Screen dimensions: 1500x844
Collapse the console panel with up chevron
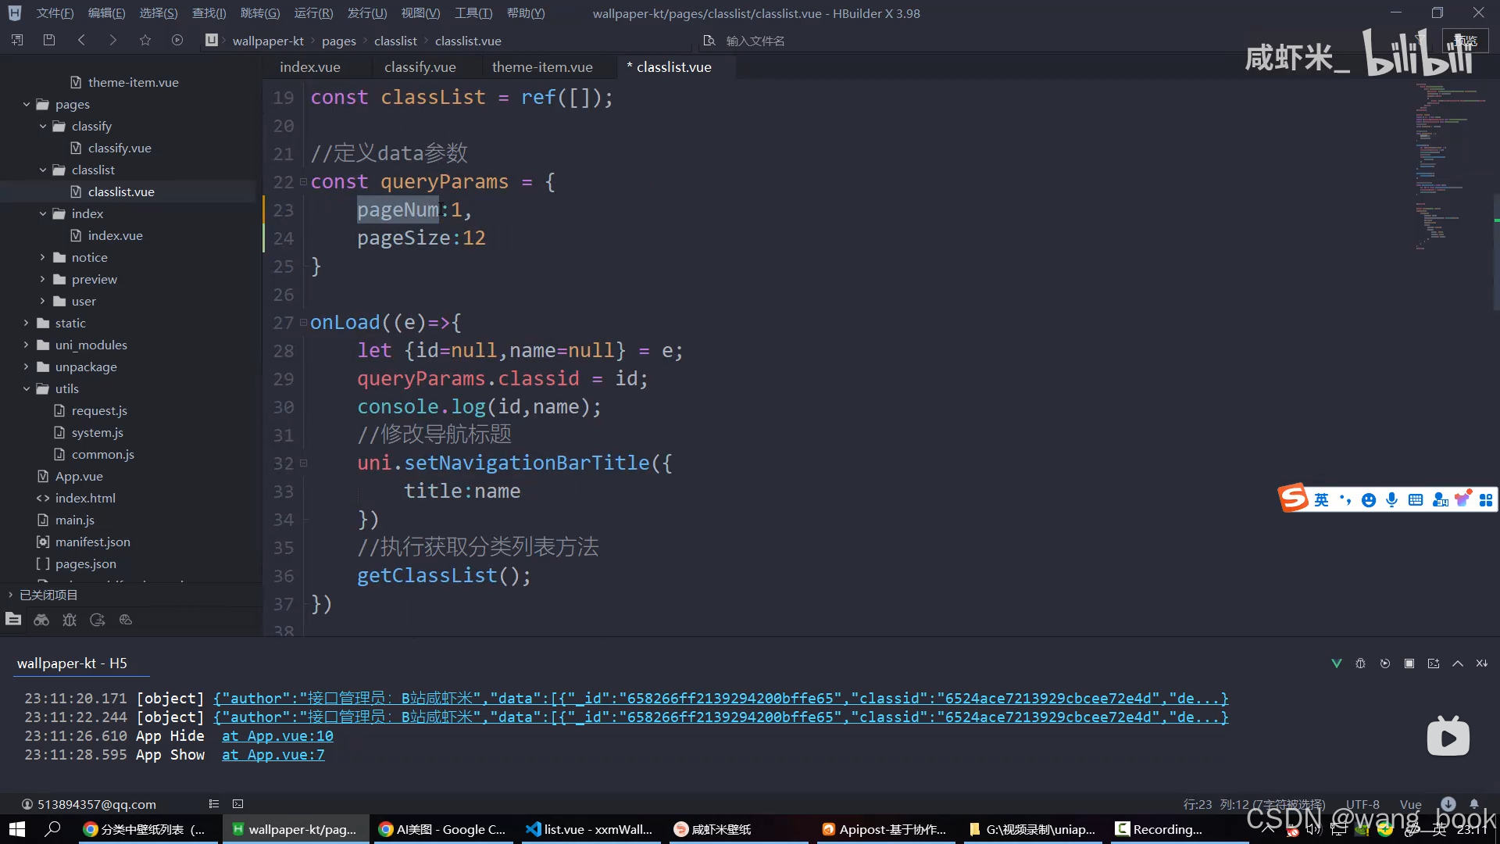(1458, 663)
